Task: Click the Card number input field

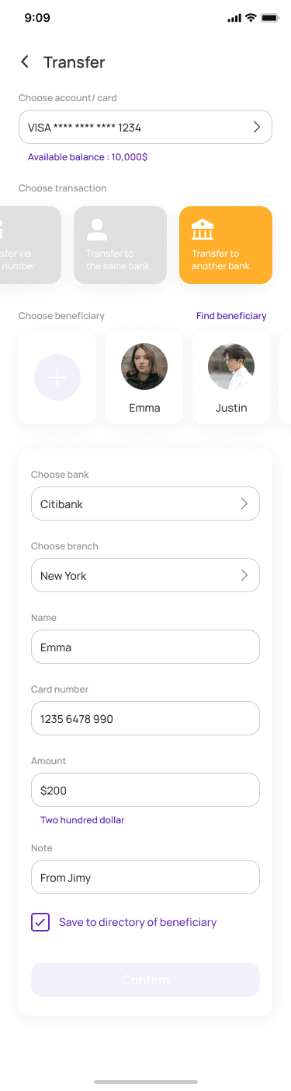Action: coord(145,718)
